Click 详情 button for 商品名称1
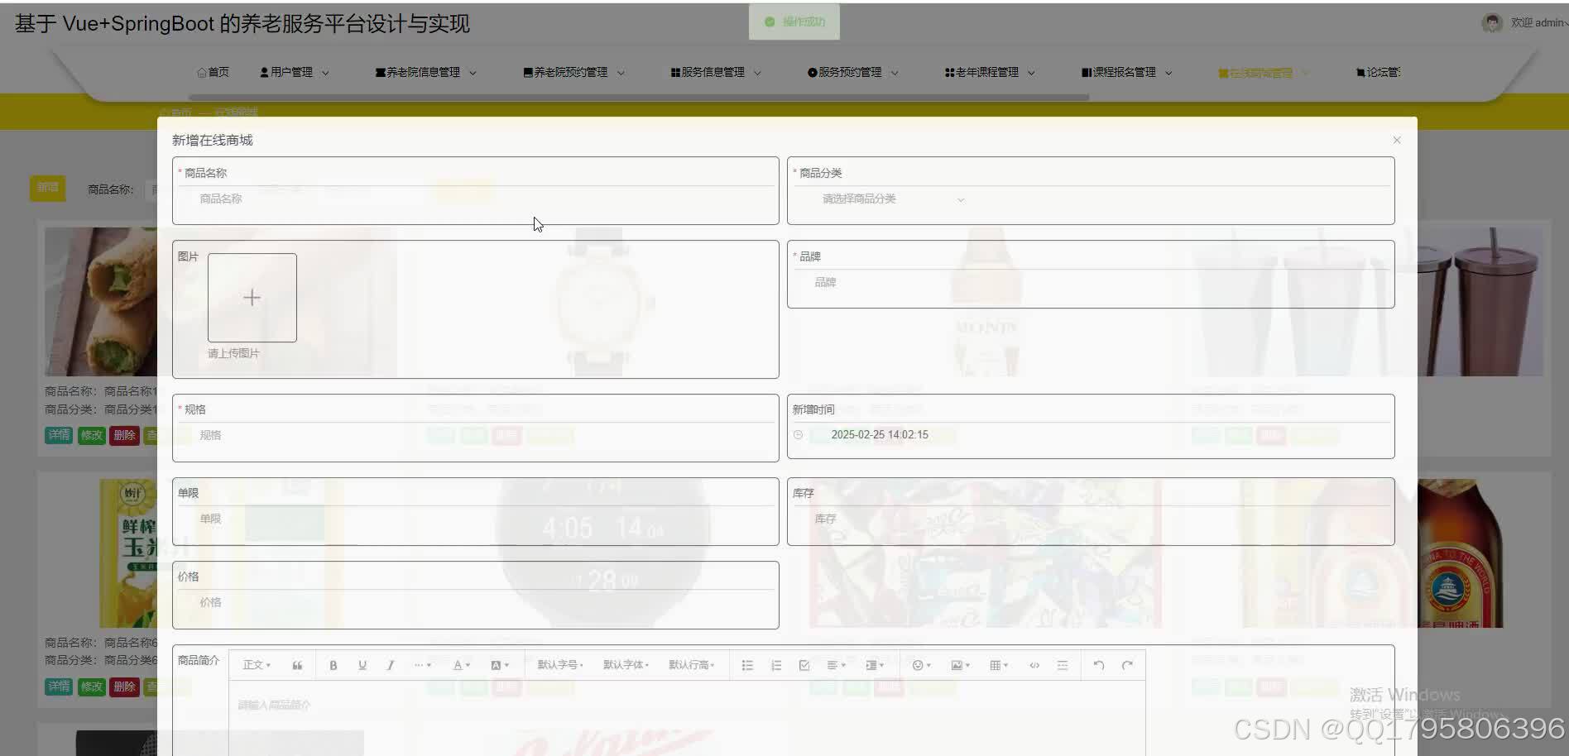This screenshot has height=756, width=1569. (x=59, y=435)
